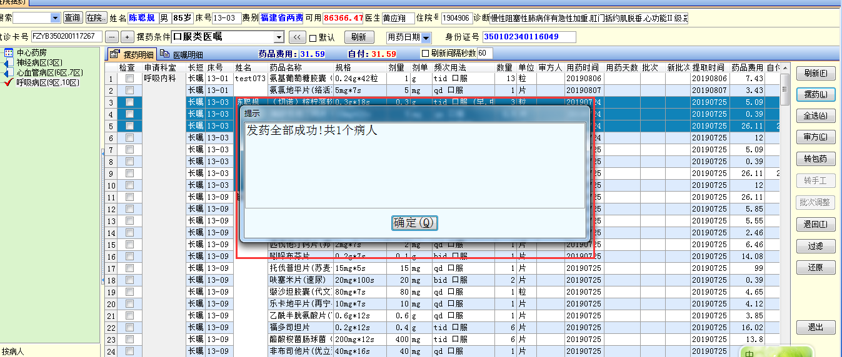Screen dimensions: 842x357
Task: Click 规格 column header
Action: click(360, 67)
